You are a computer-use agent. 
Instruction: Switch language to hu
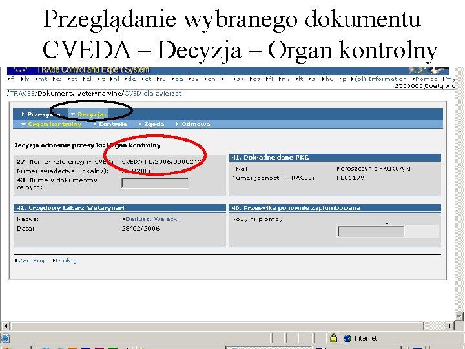tap(327, 79)
